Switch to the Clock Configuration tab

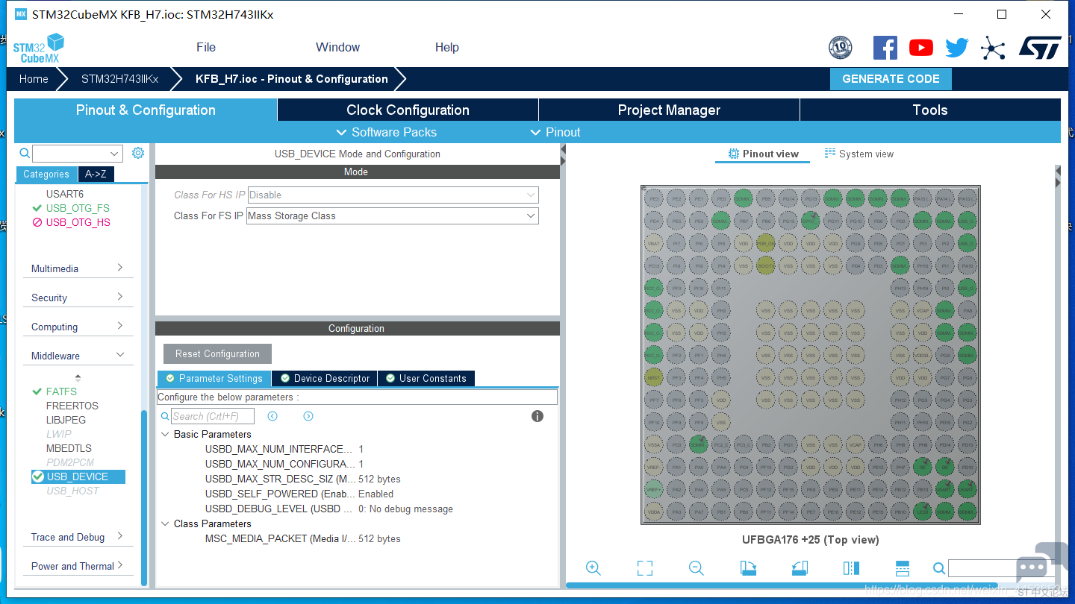[408, 110]
